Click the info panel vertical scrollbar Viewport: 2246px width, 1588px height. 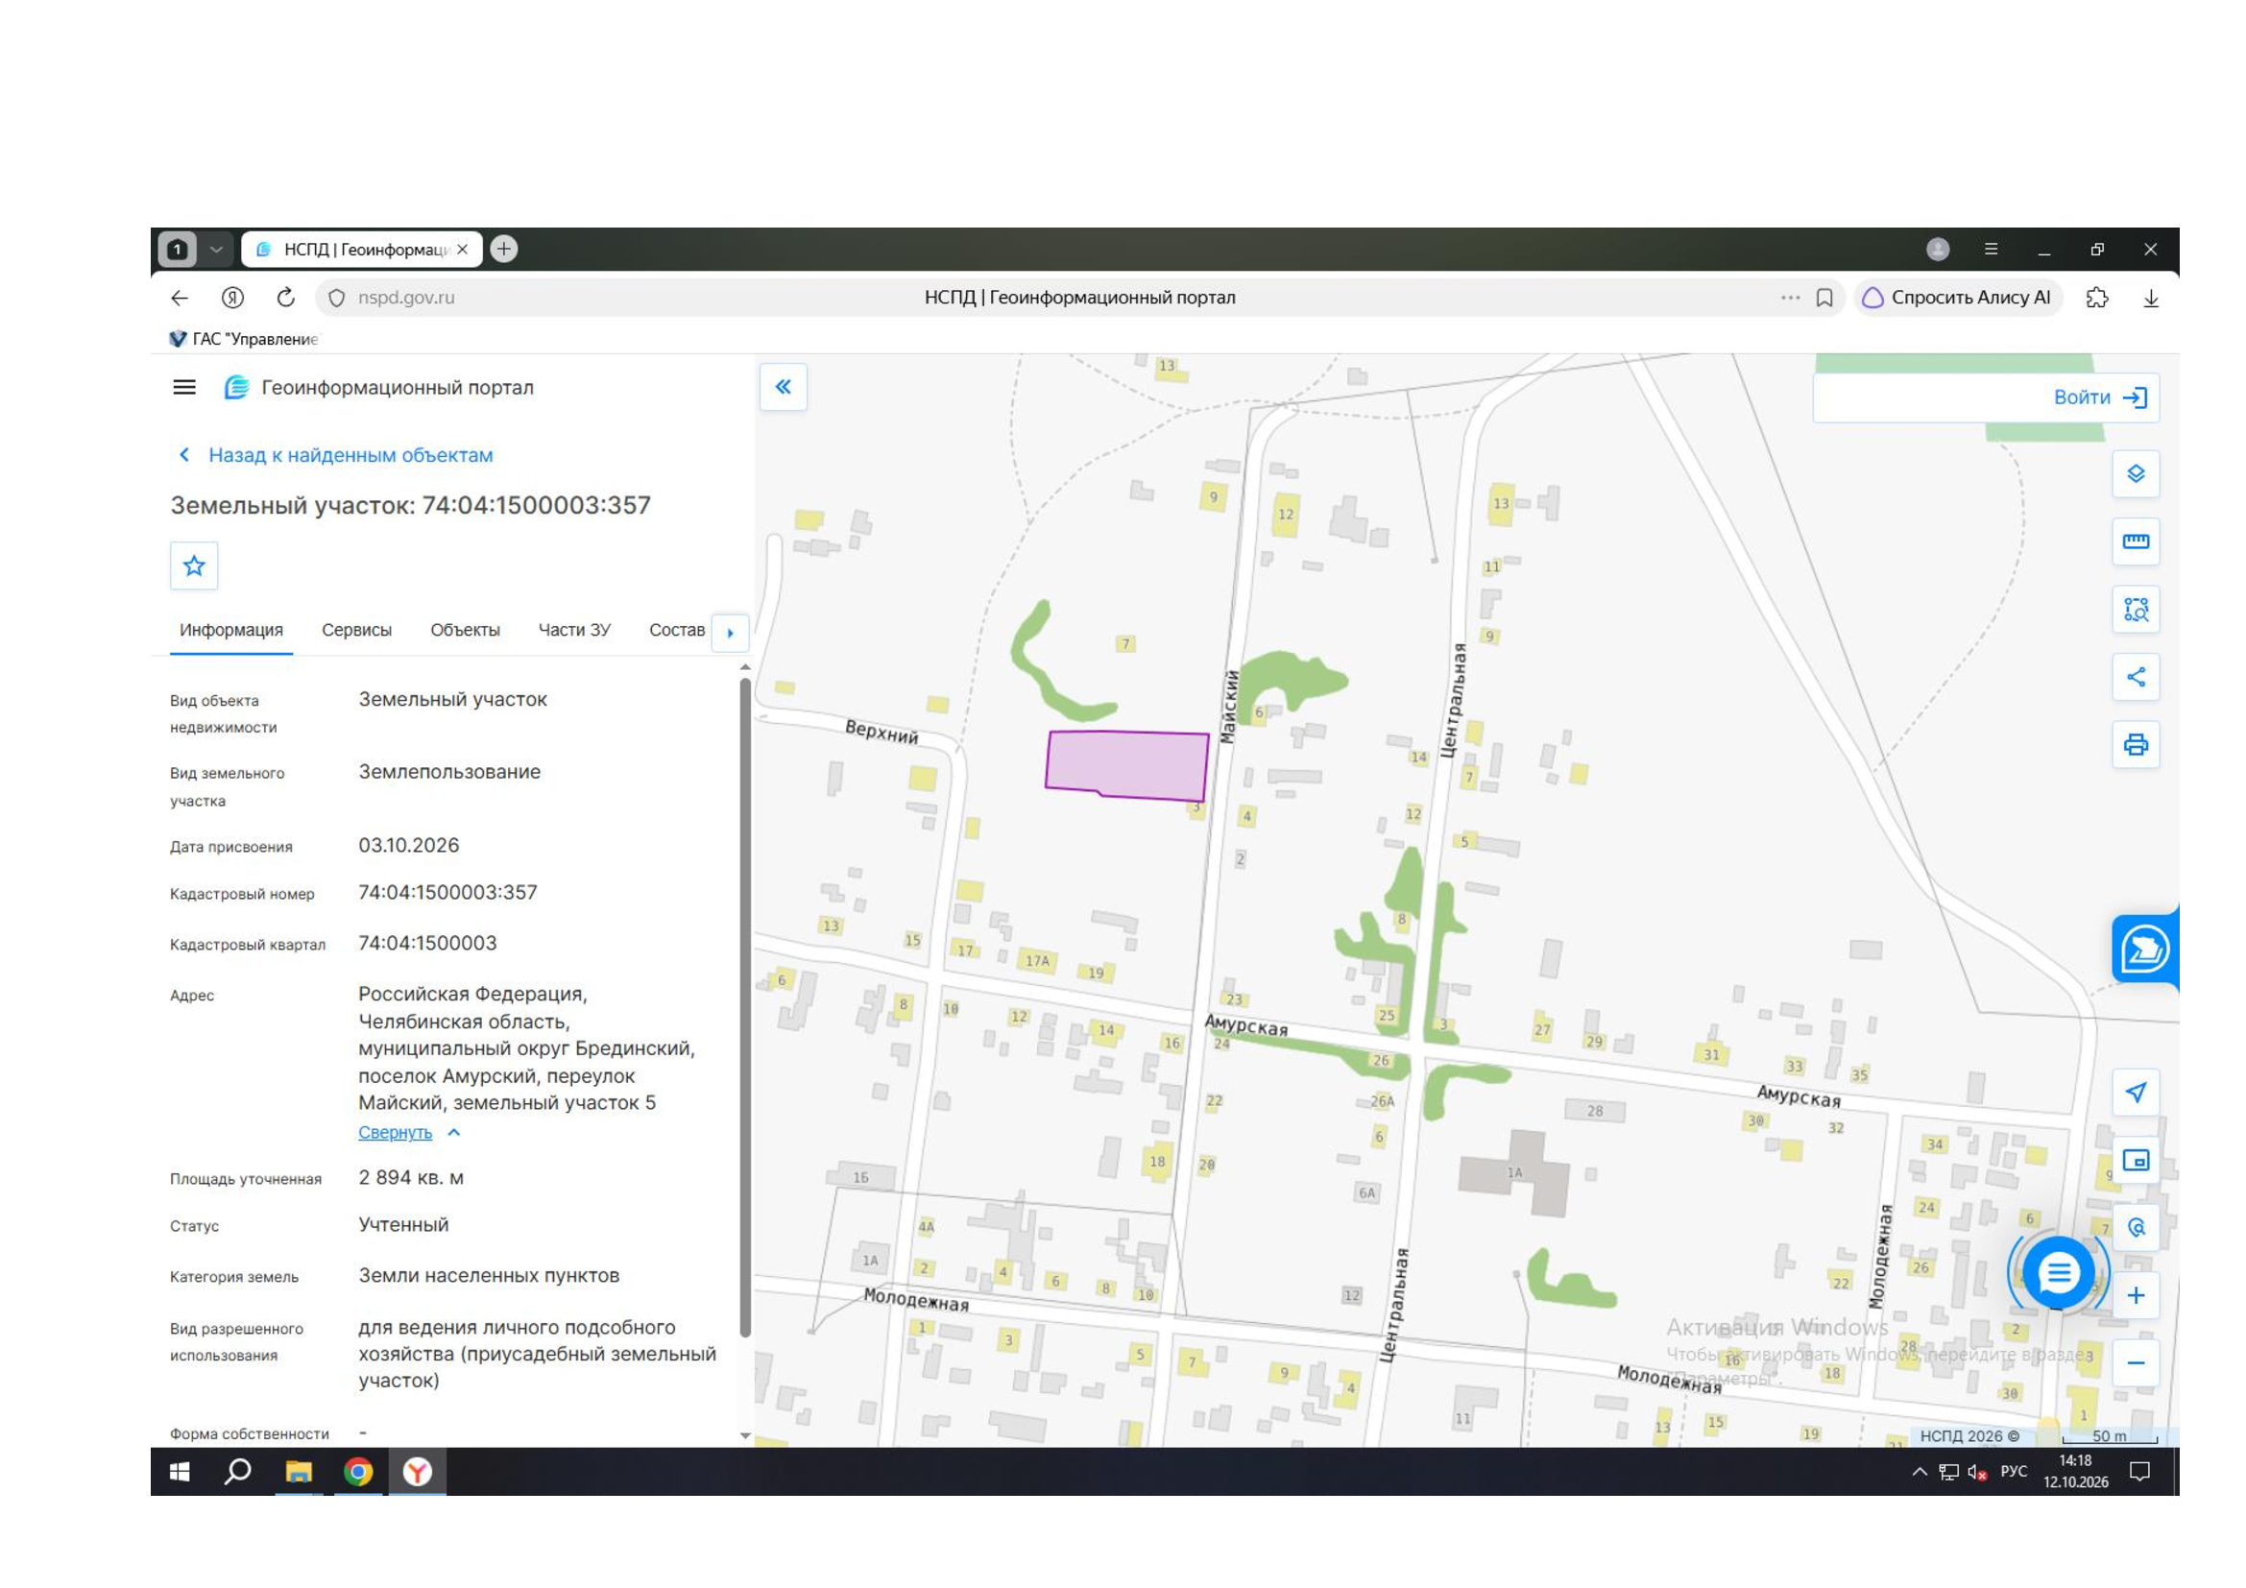(745, 1007)
